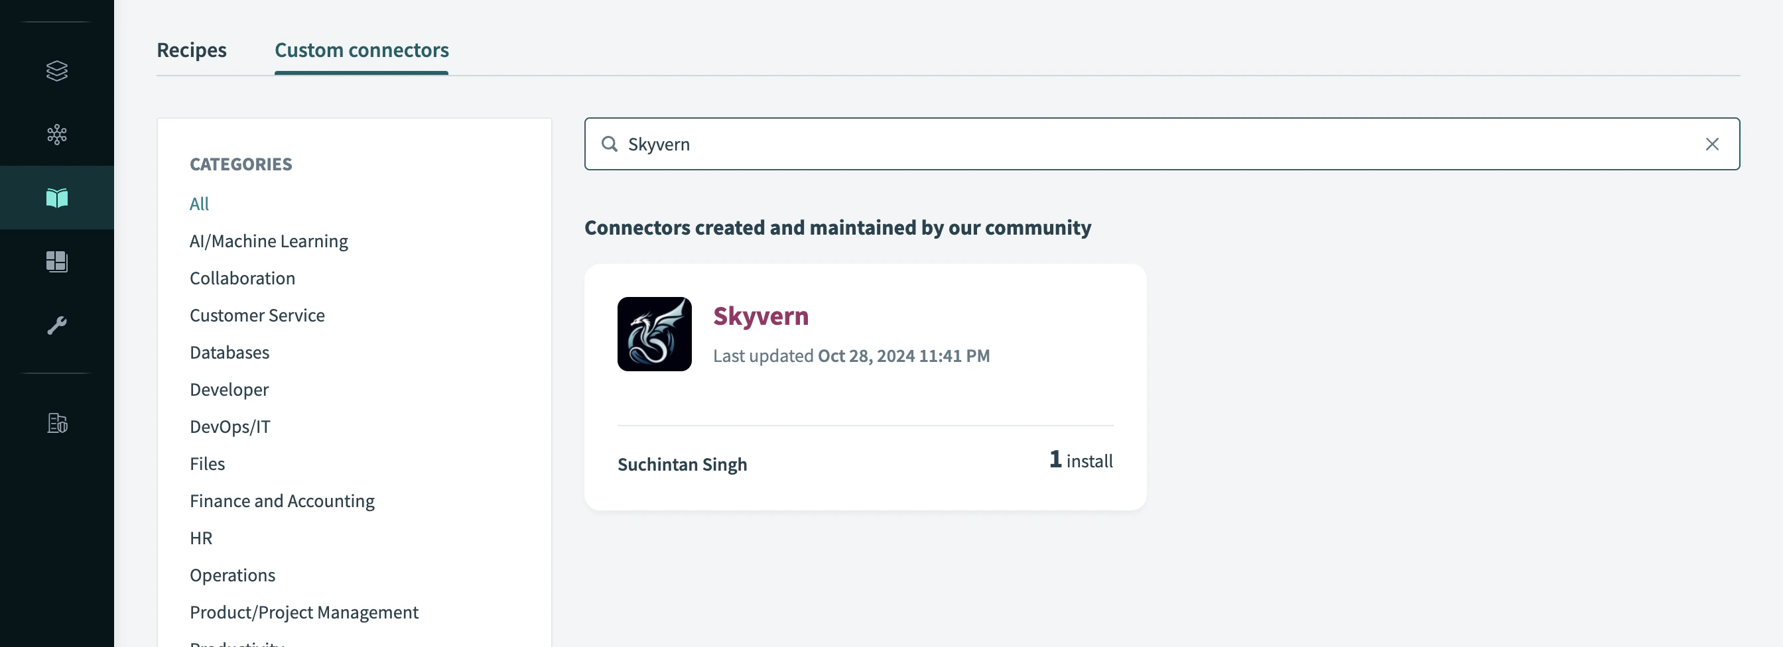
Task: Click the magnifying glass search icon
Action: (610, 144)
